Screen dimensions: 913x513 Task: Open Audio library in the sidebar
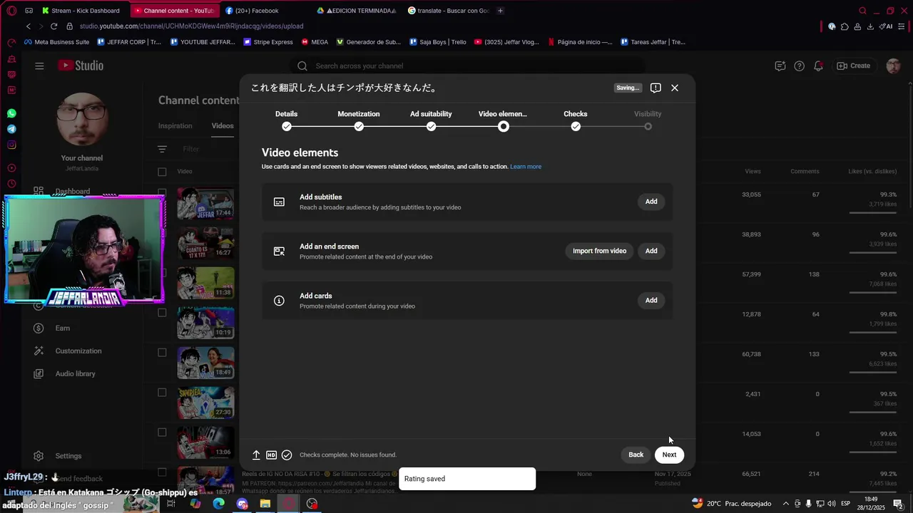75,373
